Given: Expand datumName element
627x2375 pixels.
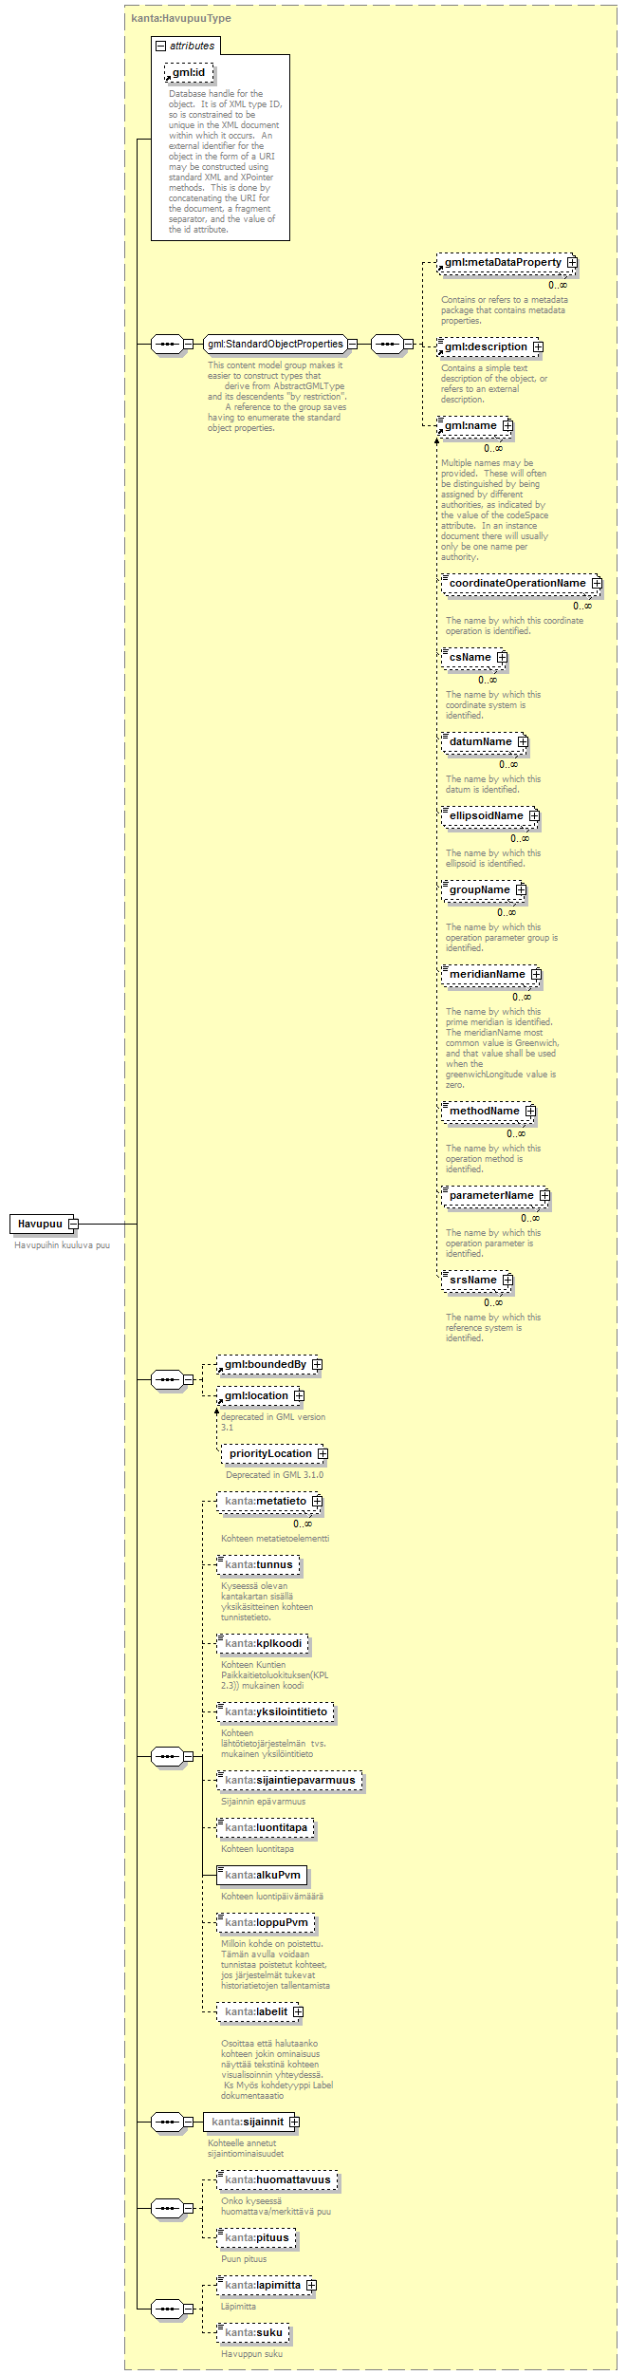Looking at the screenshot, I should pos(523,741).
